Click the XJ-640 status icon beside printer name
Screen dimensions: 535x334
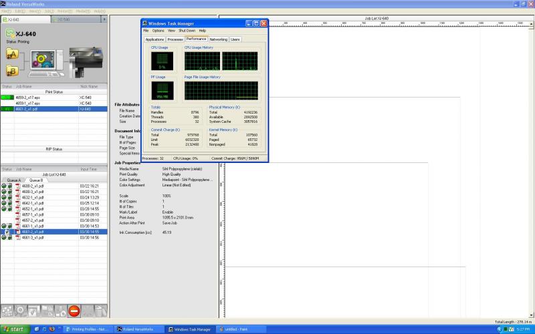9,33
